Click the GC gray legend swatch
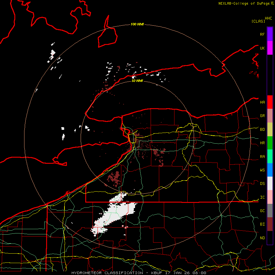Viewport: 275px width, 275px height. click(270, 211)
